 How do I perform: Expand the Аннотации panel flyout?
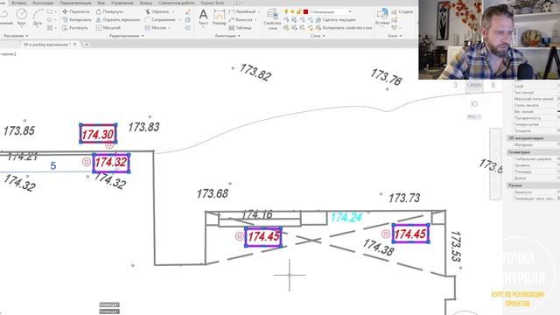coord(227,36)
